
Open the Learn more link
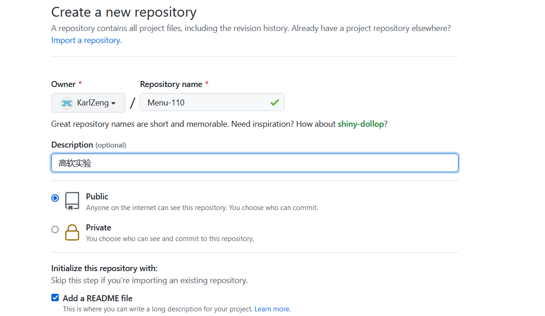272,309
